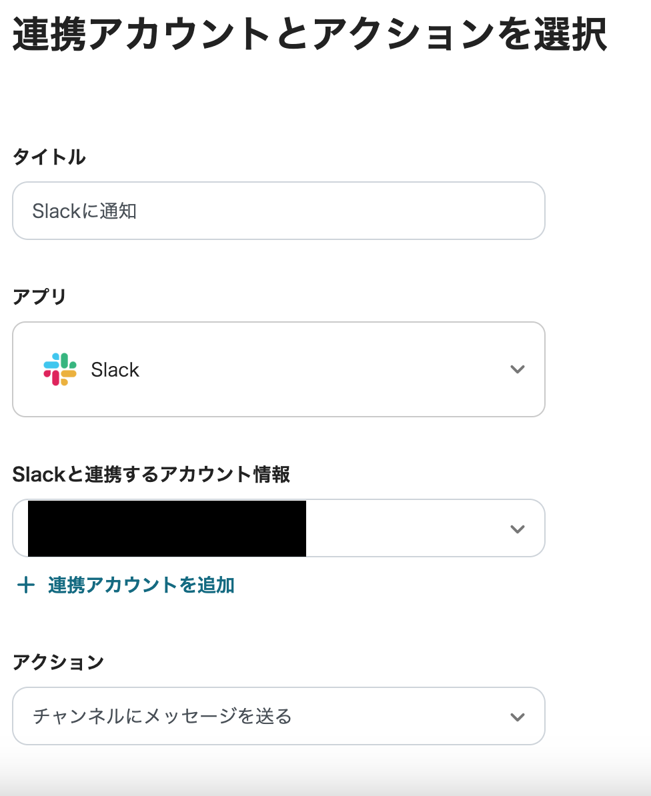Click the title field containing 'Slackに通知'
Image resolution: width=651 pixels, height=796 pixels.
[85, 211]
